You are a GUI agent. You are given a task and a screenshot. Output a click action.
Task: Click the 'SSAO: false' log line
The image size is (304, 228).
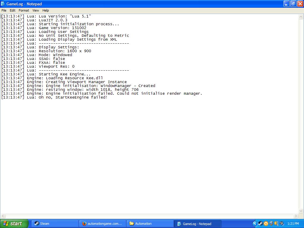(x=33, y=59)
